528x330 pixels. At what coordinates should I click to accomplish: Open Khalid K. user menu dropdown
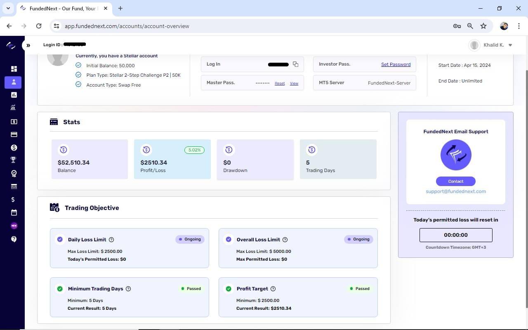(510, 45)
